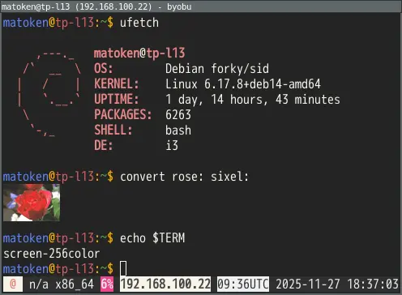Click the 'matoken@tp-l13' header in ufetch output

[139, 53]
